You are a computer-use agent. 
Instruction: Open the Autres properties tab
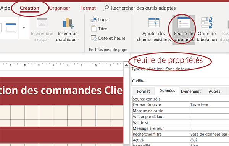[214, 91]
